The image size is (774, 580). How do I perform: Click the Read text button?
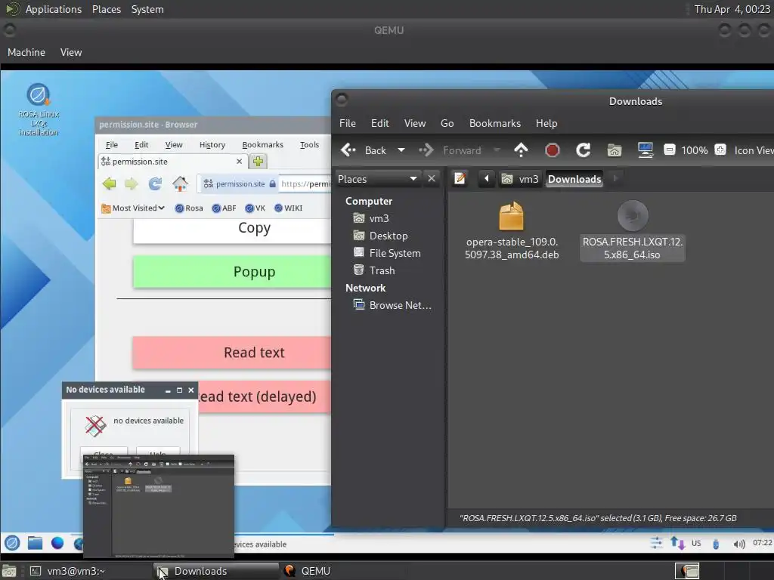tap(232, 353)
